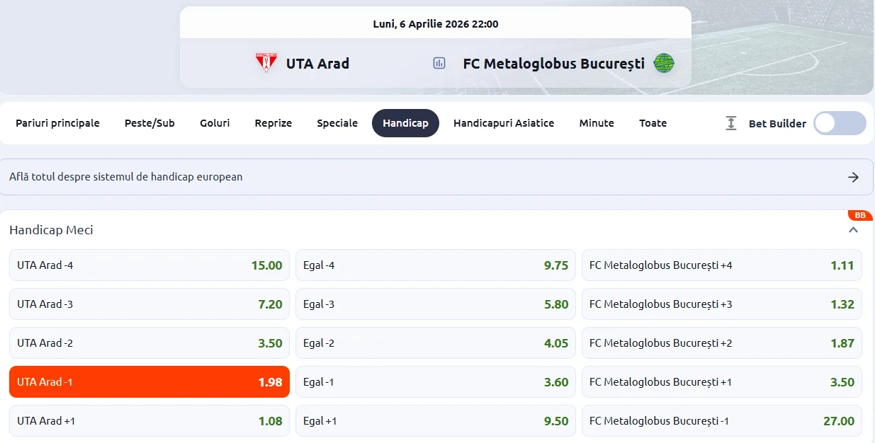The height and width of the screenshot is (443, 875).
Task: Select Egal -1 at 3.60
Action: click(x=436, y=382)
